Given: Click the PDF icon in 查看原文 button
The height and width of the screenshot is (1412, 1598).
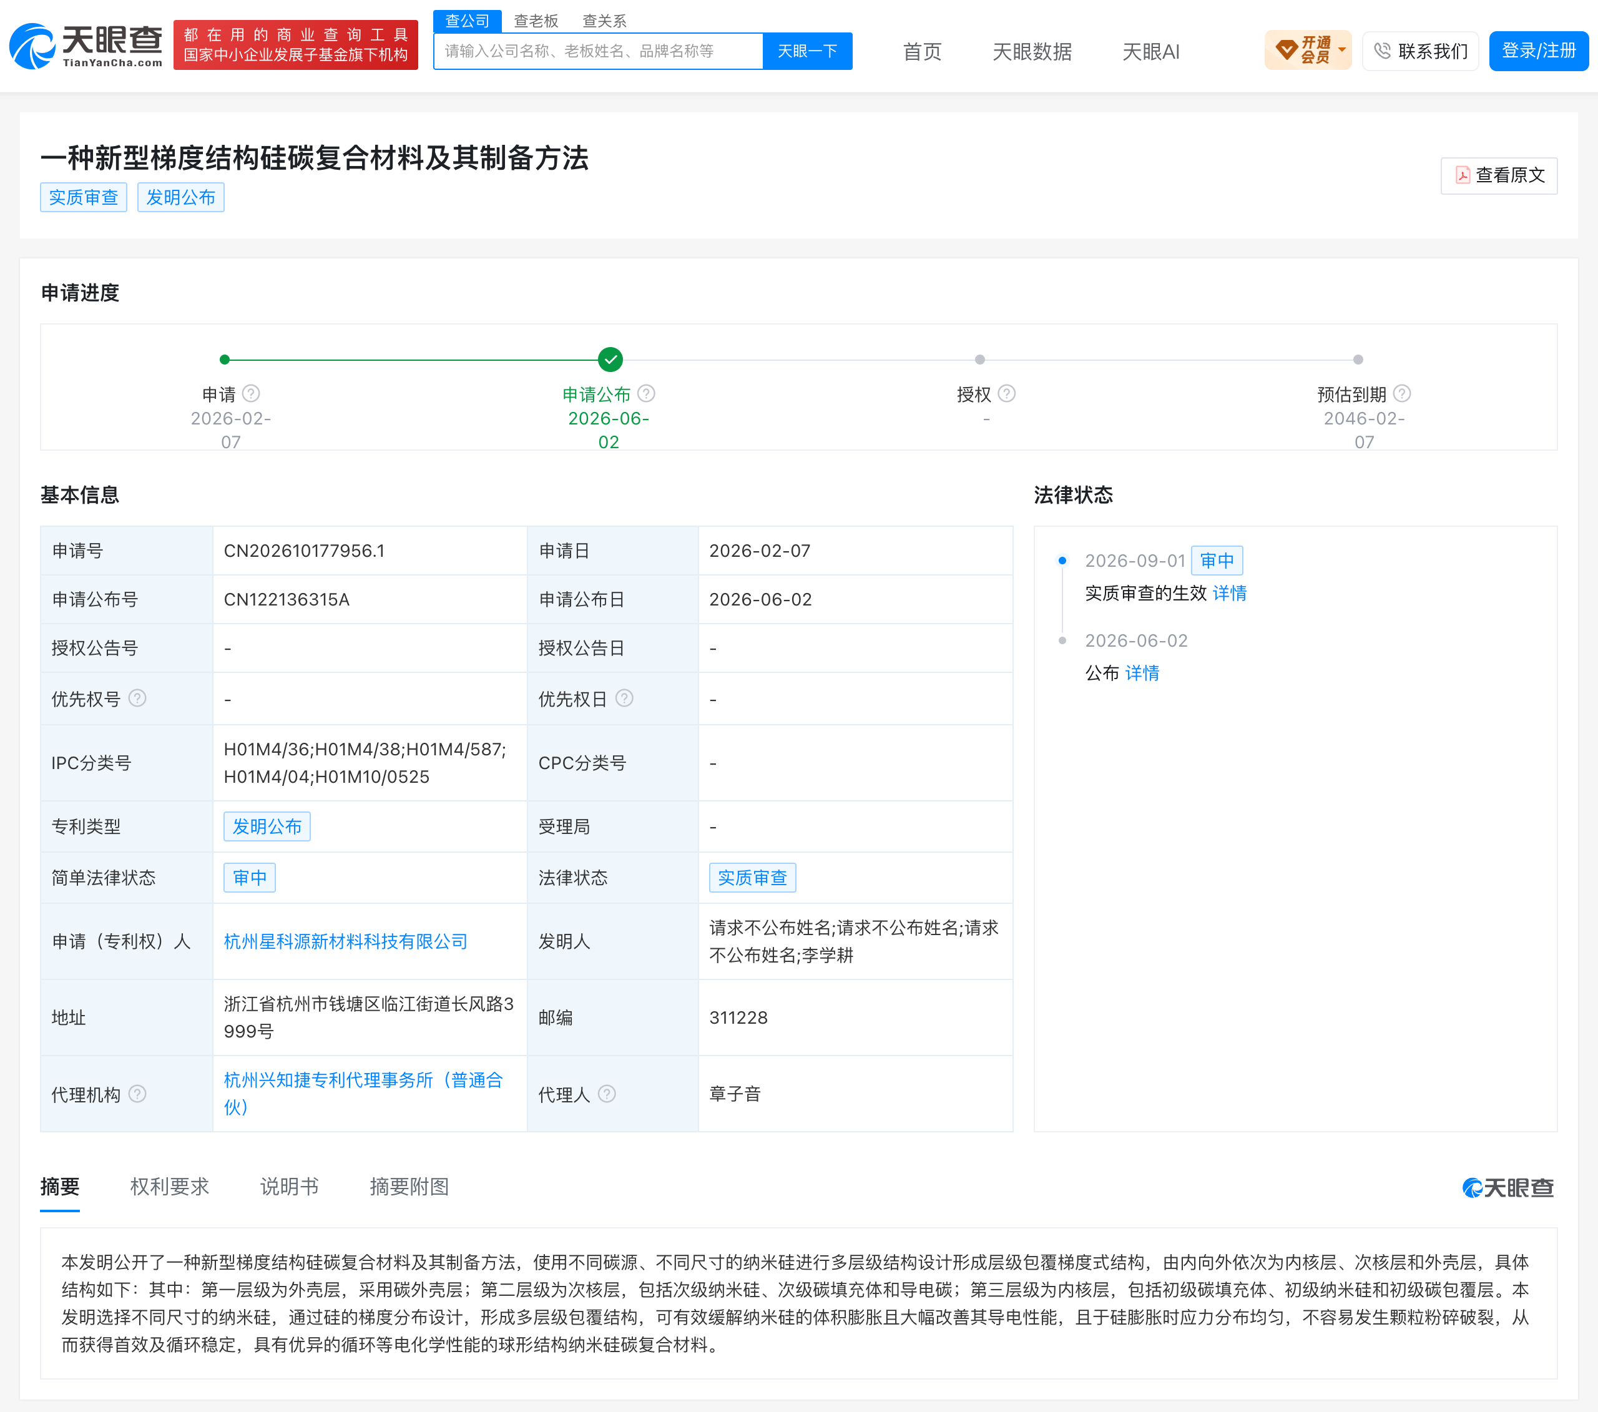Looking at the screenshot, I should [1463, 175].
